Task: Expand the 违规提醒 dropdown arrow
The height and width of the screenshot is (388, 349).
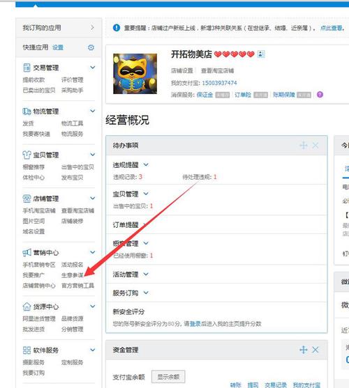Action: [146, 164]
